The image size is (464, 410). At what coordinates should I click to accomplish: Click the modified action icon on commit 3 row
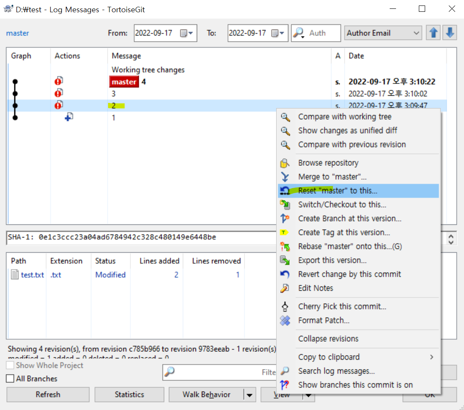59,93
